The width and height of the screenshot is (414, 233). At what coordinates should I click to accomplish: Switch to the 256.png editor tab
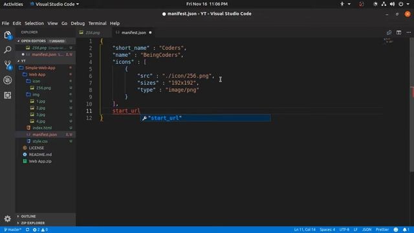93,32
